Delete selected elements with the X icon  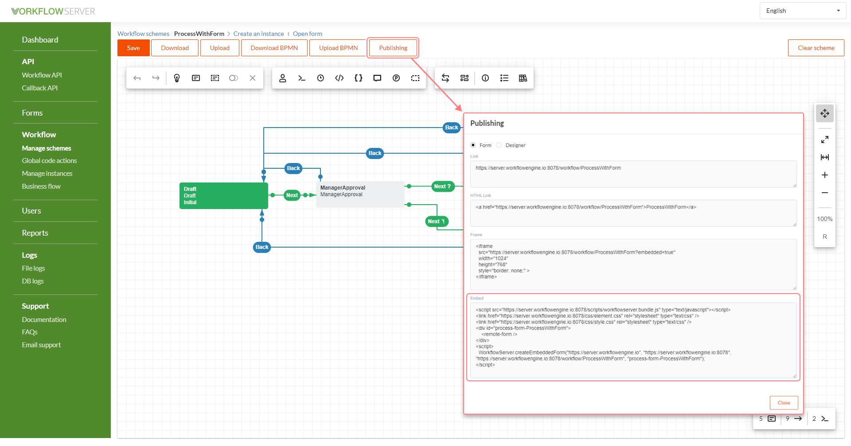point(253,78)
